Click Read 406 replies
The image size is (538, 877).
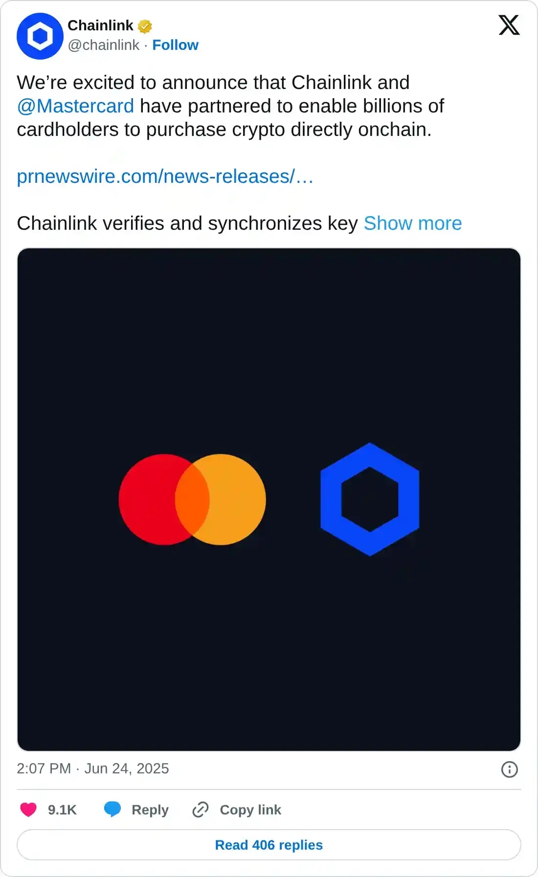click(x=269, y=845)
